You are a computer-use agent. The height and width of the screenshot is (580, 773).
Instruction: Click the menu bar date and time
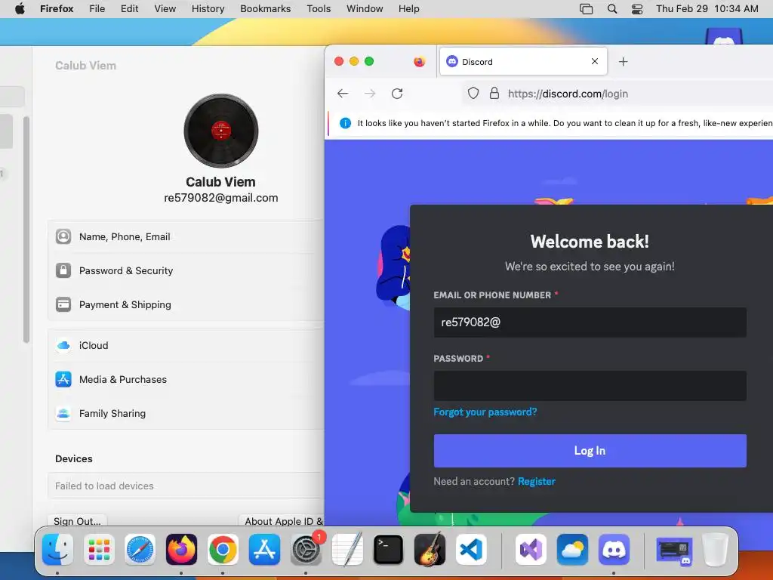(x=707, y=9)
